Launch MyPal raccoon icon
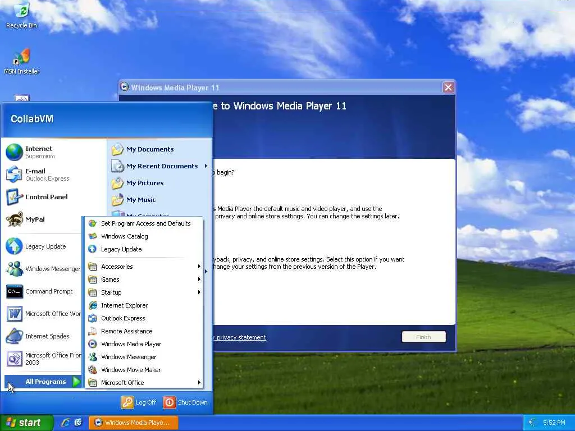 [x=15, y=219]
